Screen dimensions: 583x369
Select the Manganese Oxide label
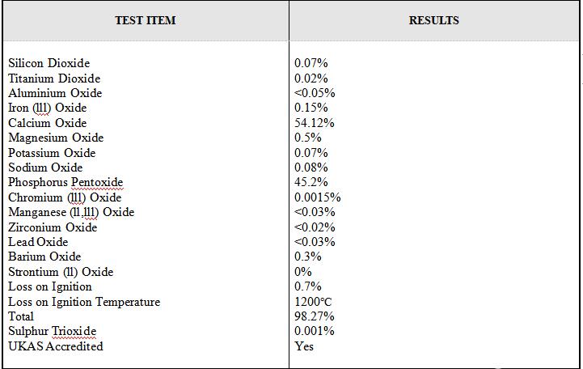coord(71,212)
